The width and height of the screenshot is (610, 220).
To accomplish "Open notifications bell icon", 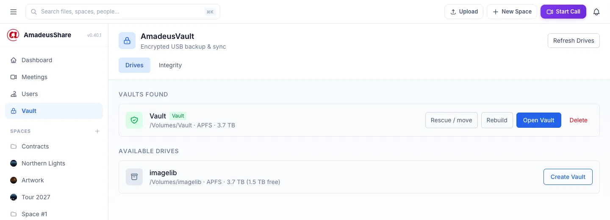I will click(x=596, y=12).
